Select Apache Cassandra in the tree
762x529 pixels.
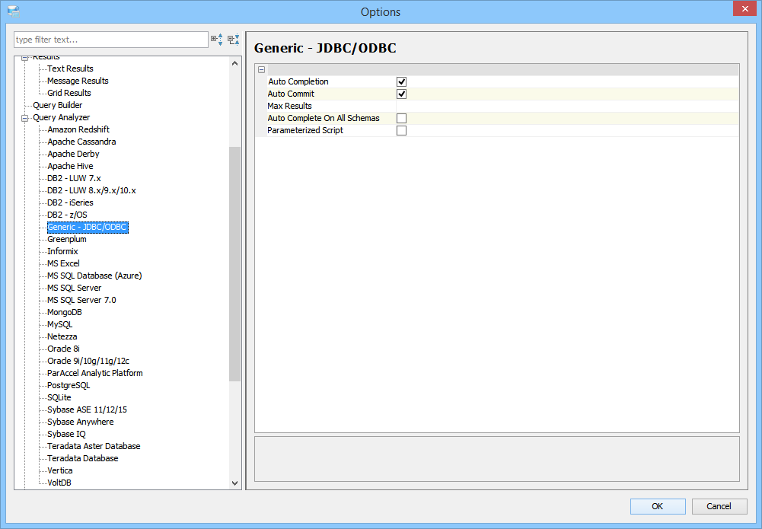(x=81, y=142)
